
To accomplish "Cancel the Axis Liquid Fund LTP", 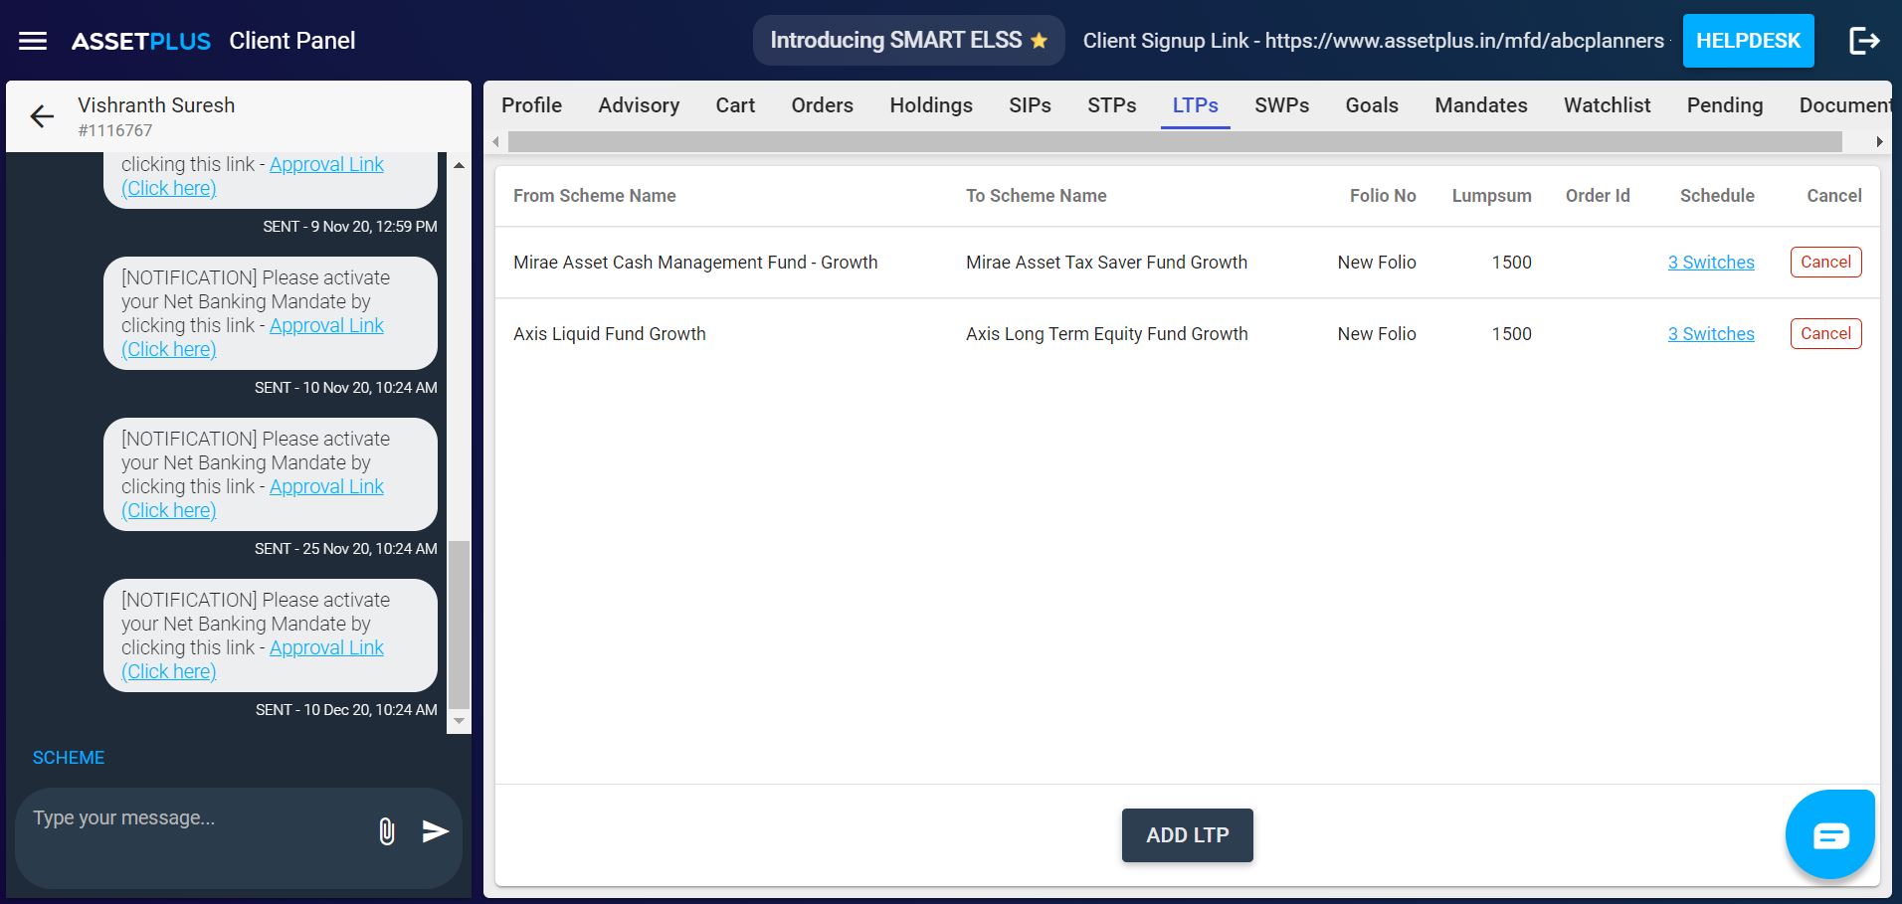I will click(1825, 334).
